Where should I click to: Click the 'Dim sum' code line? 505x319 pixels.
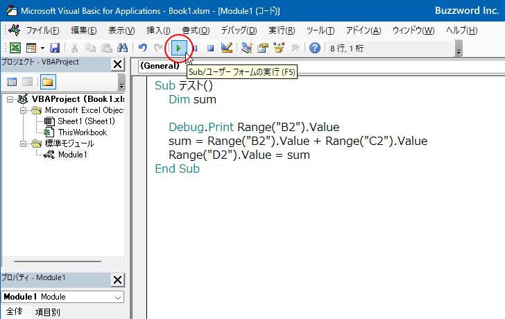click(192, 99)
